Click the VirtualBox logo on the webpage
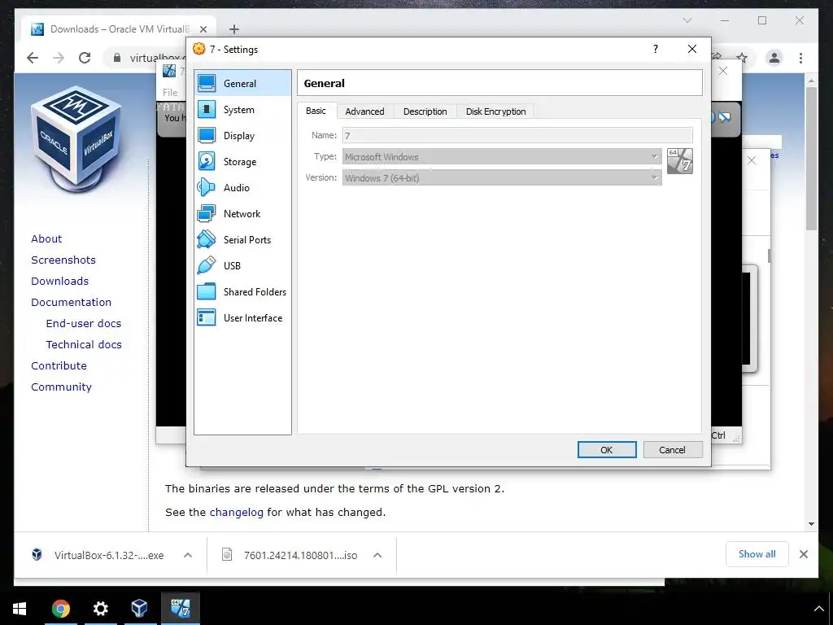Viewport: 833px width, 625px height. click(x=77, y=139)
